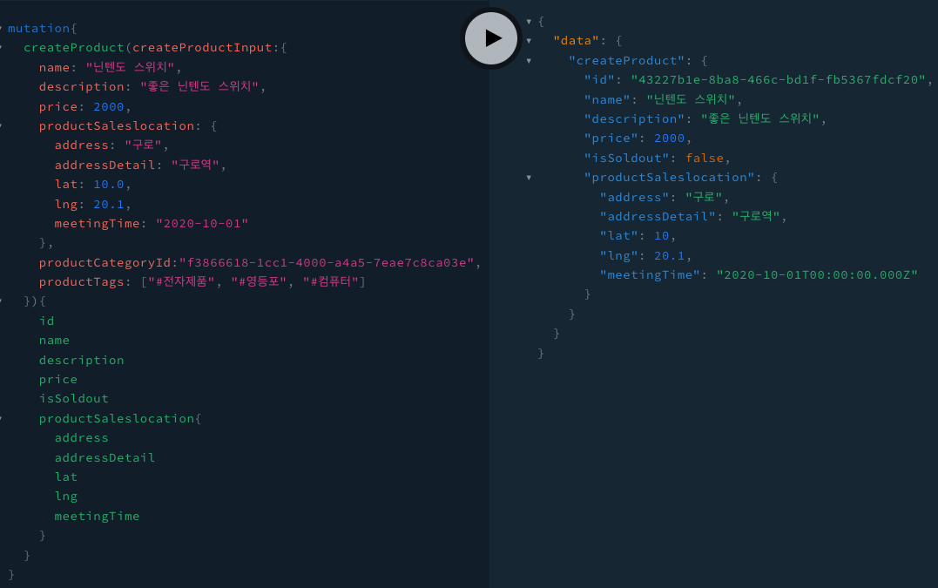Select the tag "#전자제품" in productTags
This screenshot has width=938, height=588.
[x=181, y=281]
